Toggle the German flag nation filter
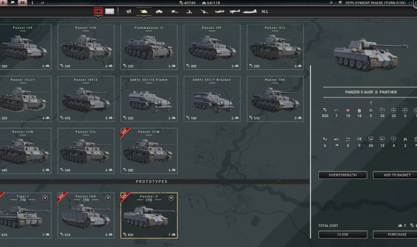 pos(99,11)
